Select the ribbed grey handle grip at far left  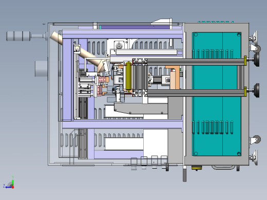point(18,36)
